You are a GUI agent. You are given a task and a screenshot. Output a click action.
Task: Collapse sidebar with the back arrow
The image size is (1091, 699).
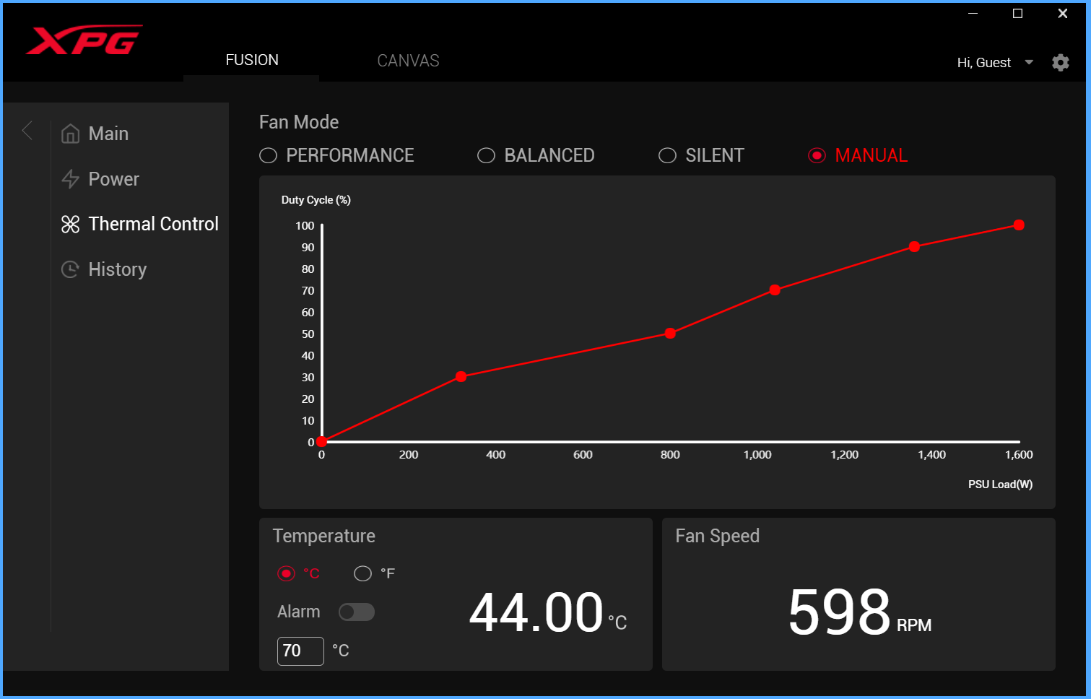[27, 131]
